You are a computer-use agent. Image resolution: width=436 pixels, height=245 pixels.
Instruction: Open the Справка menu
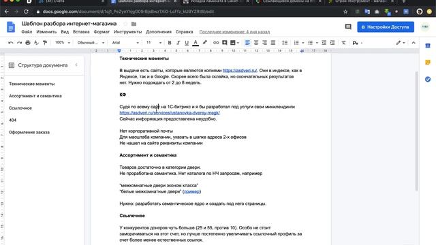click(x=184, y=32)
